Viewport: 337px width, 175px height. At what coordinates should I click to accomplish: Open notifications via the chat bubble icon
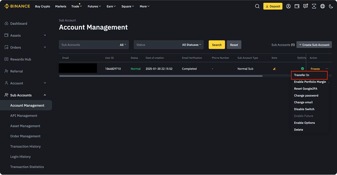pyautogui.click(x=305, y=6)
